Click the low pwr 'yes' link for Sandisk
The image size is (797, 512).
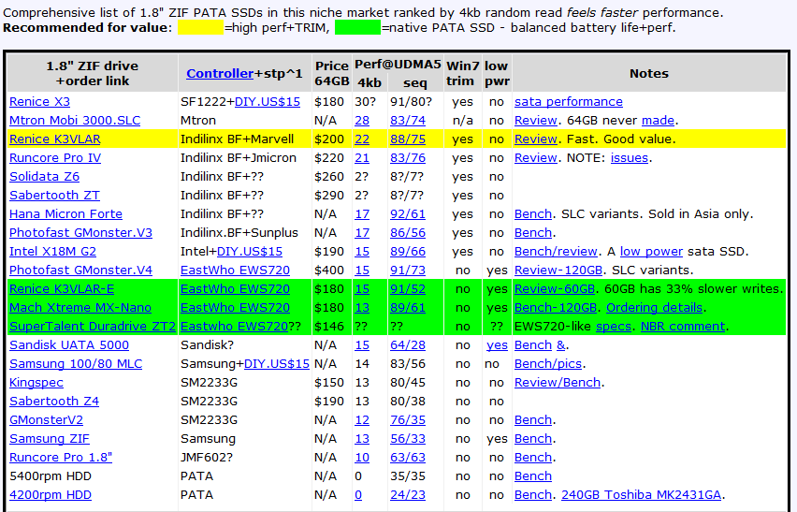[497, 345]
